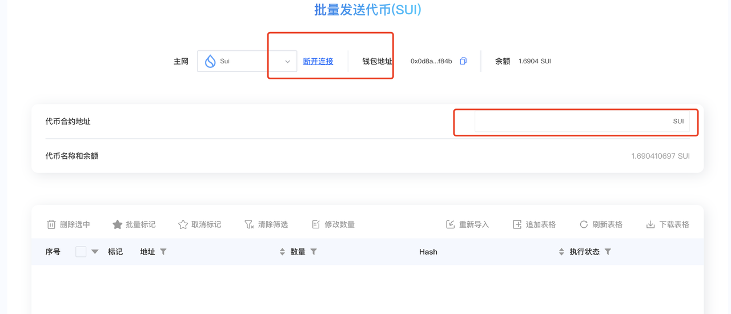Click the 清除筛选 filter-clear icon
The image size is (731, 314).
tap(249, 224)
